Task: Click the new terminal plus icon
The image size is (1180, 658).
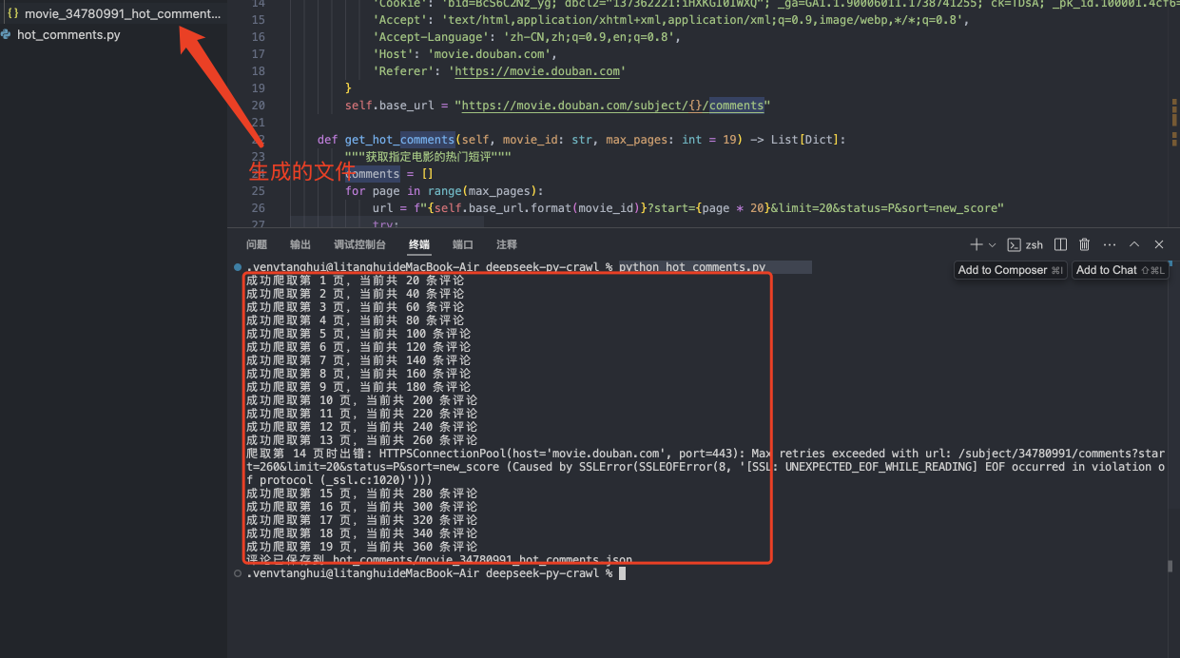Action: click(976, 244)
